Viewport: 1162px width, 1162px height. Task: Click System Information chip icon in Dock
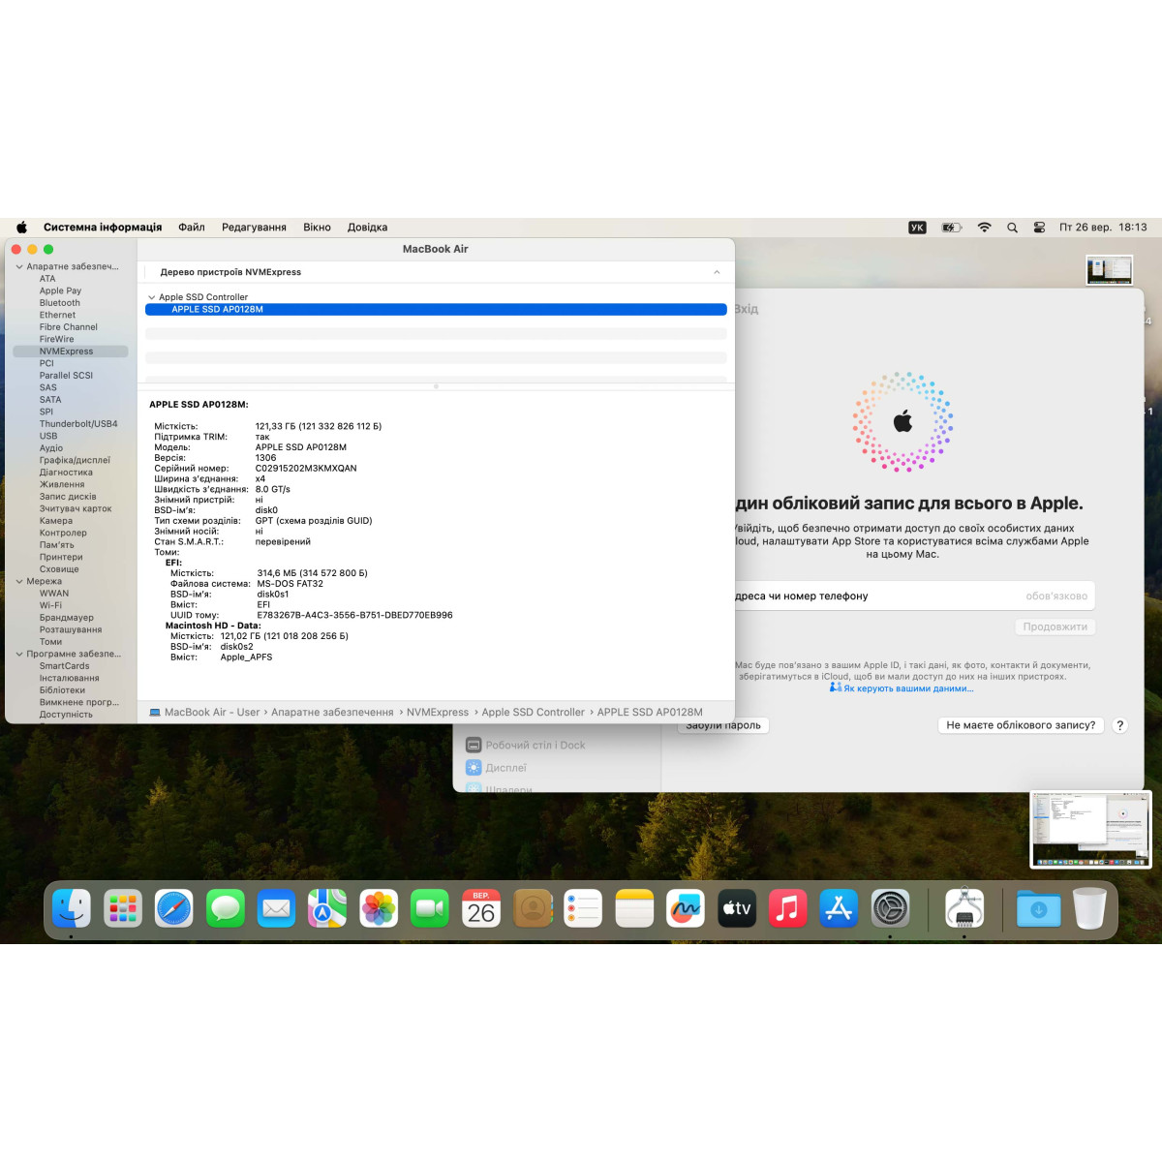click(964, 908)
